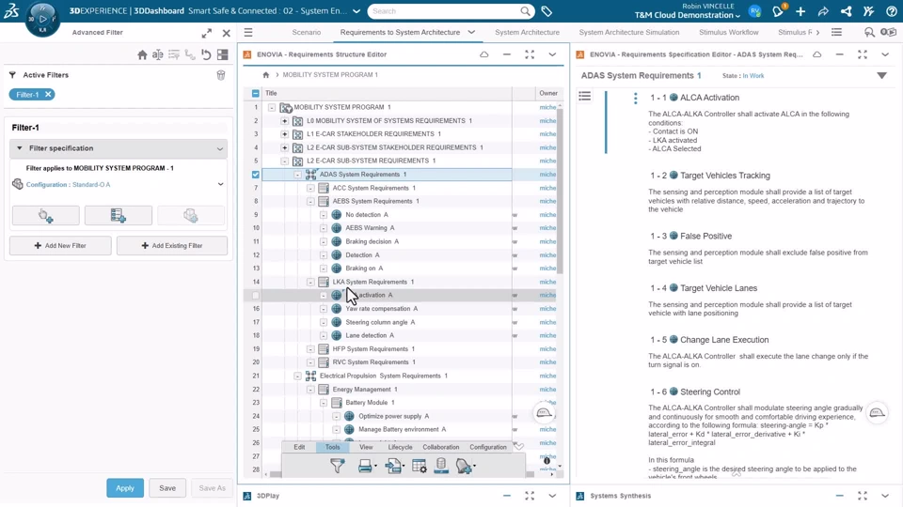Click the Apply button

pos(125,488)
